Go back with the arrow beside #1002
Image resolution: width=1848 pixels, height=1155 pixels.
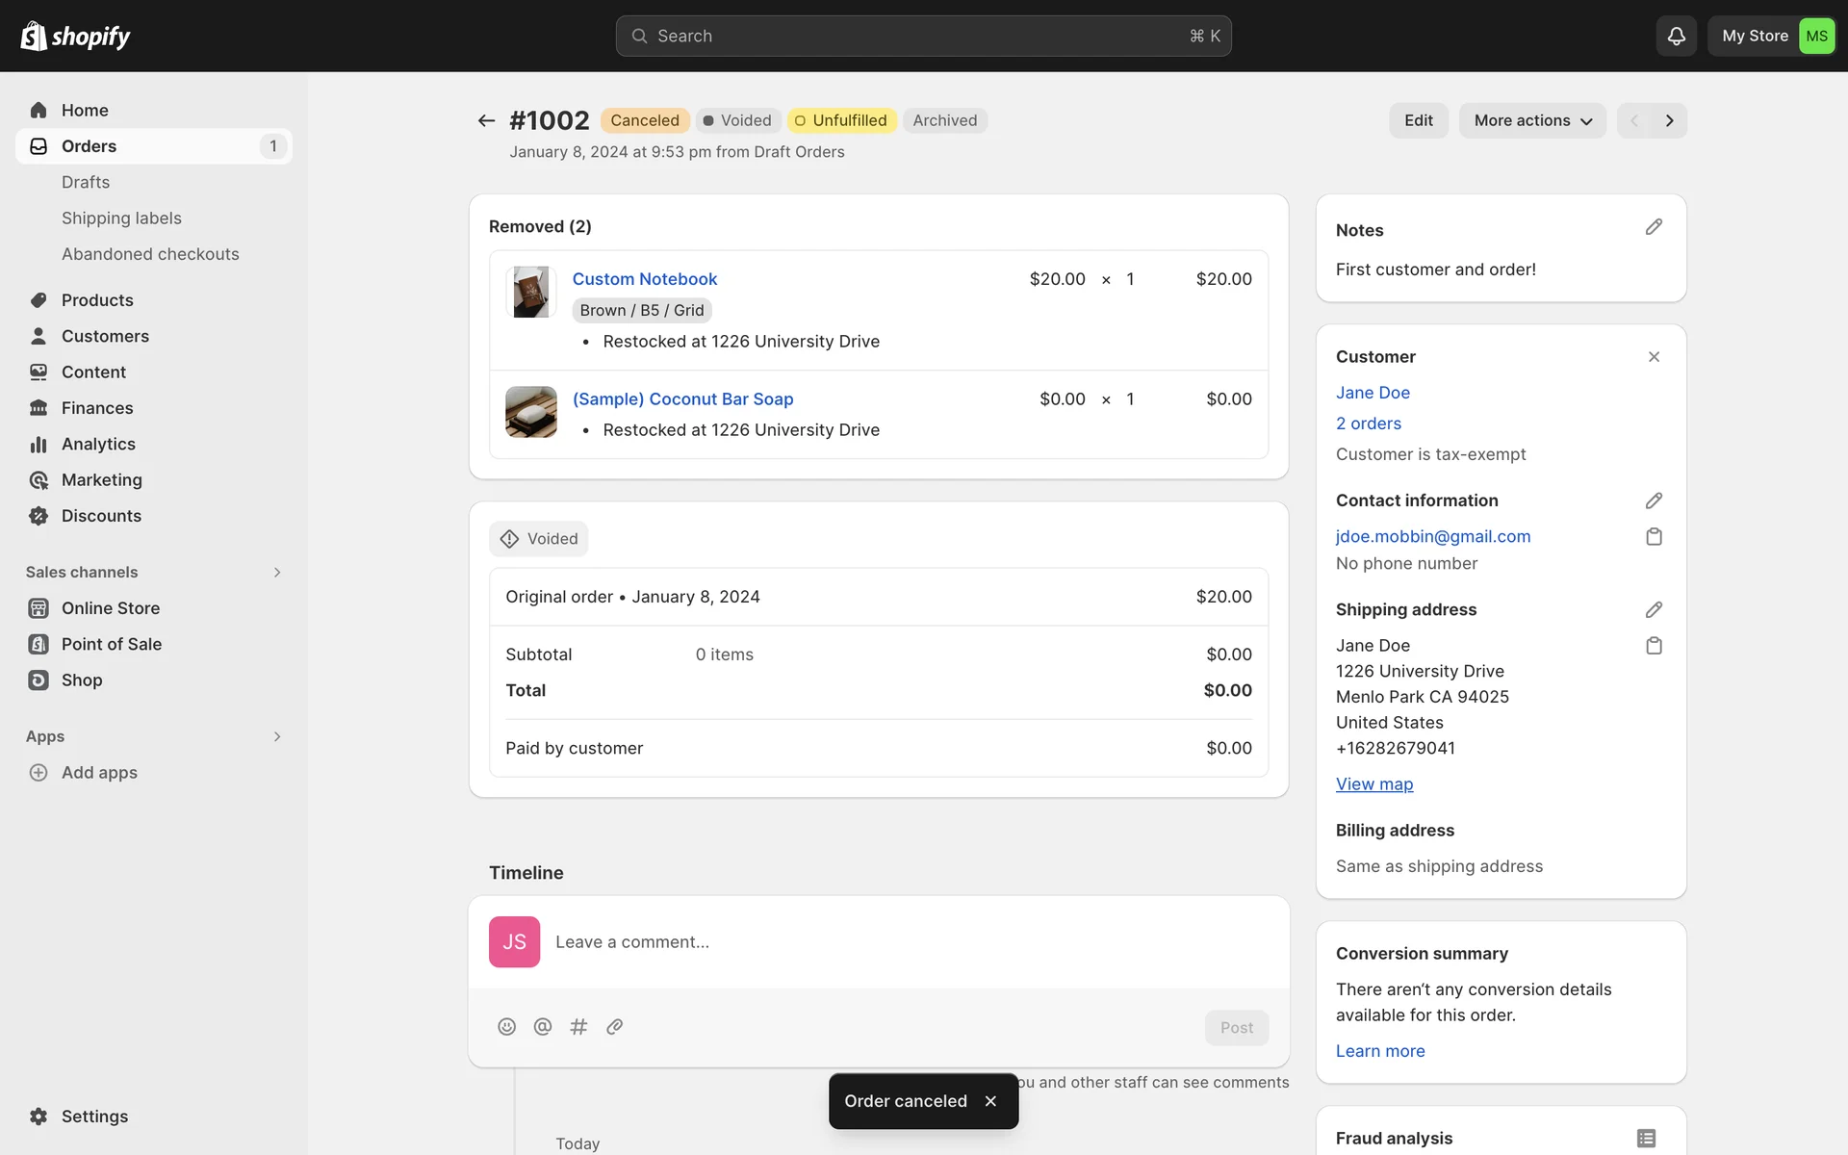coord(486,120)
